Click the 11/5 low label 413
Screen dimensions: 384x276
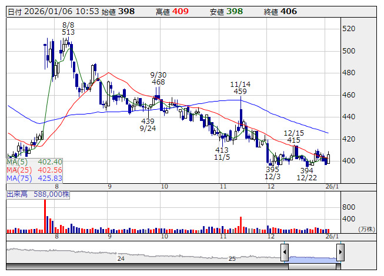tap(222, 150)
